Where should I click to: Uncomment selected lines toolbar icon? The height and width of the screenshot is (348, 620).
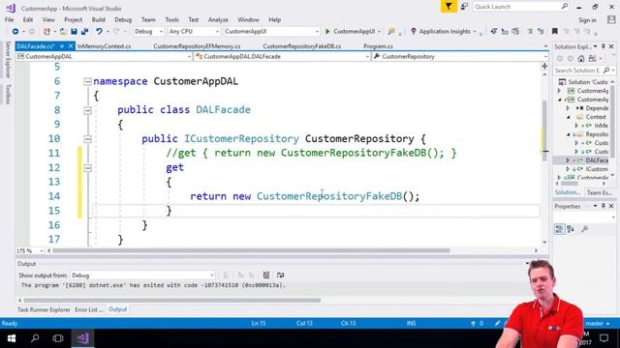pos(541,31)
